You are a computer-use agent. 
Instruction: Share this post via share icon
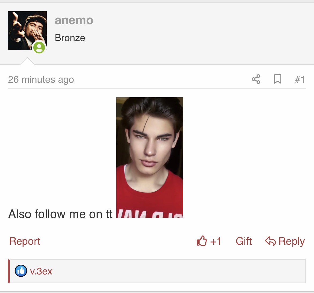coord(256,79)
